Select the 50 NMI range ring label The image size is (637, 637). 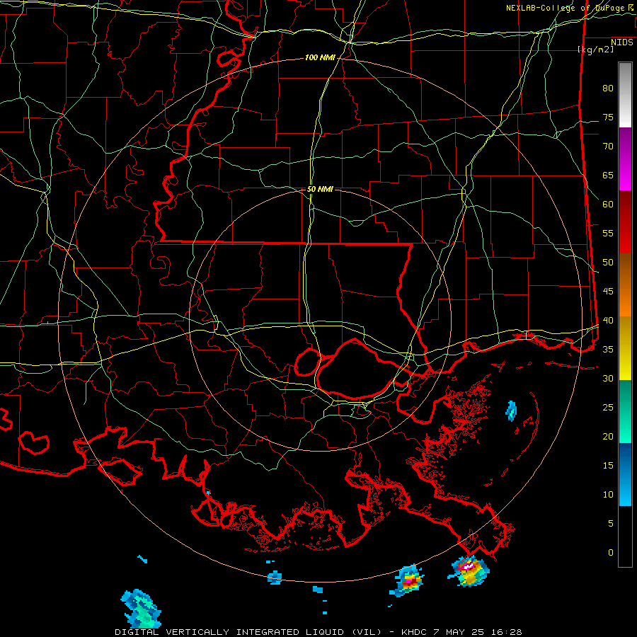pyautogui.click(x=320, y=189)
